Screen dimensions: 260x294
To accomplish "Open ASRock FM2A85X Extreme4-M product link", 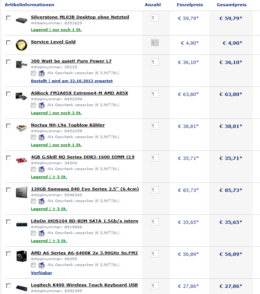I will click(x=80, y=93).
